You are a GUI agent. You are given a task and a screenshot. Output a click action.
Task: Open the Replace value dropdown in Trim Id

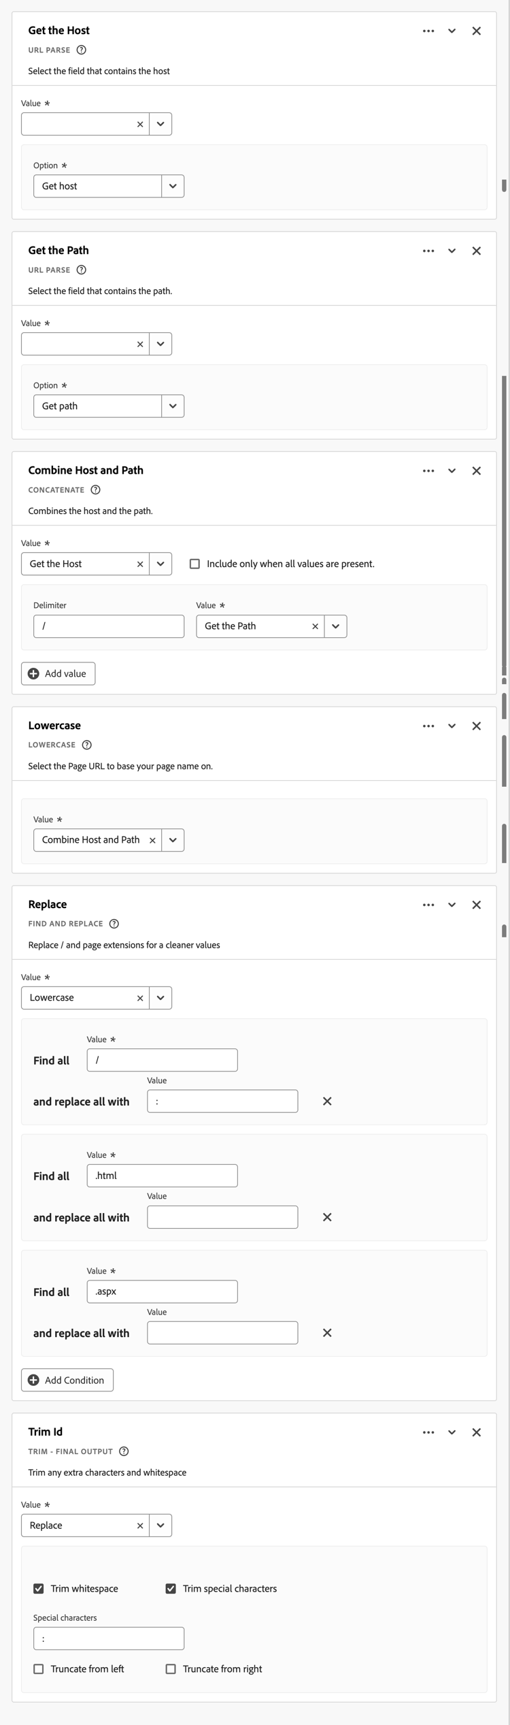160,1526
